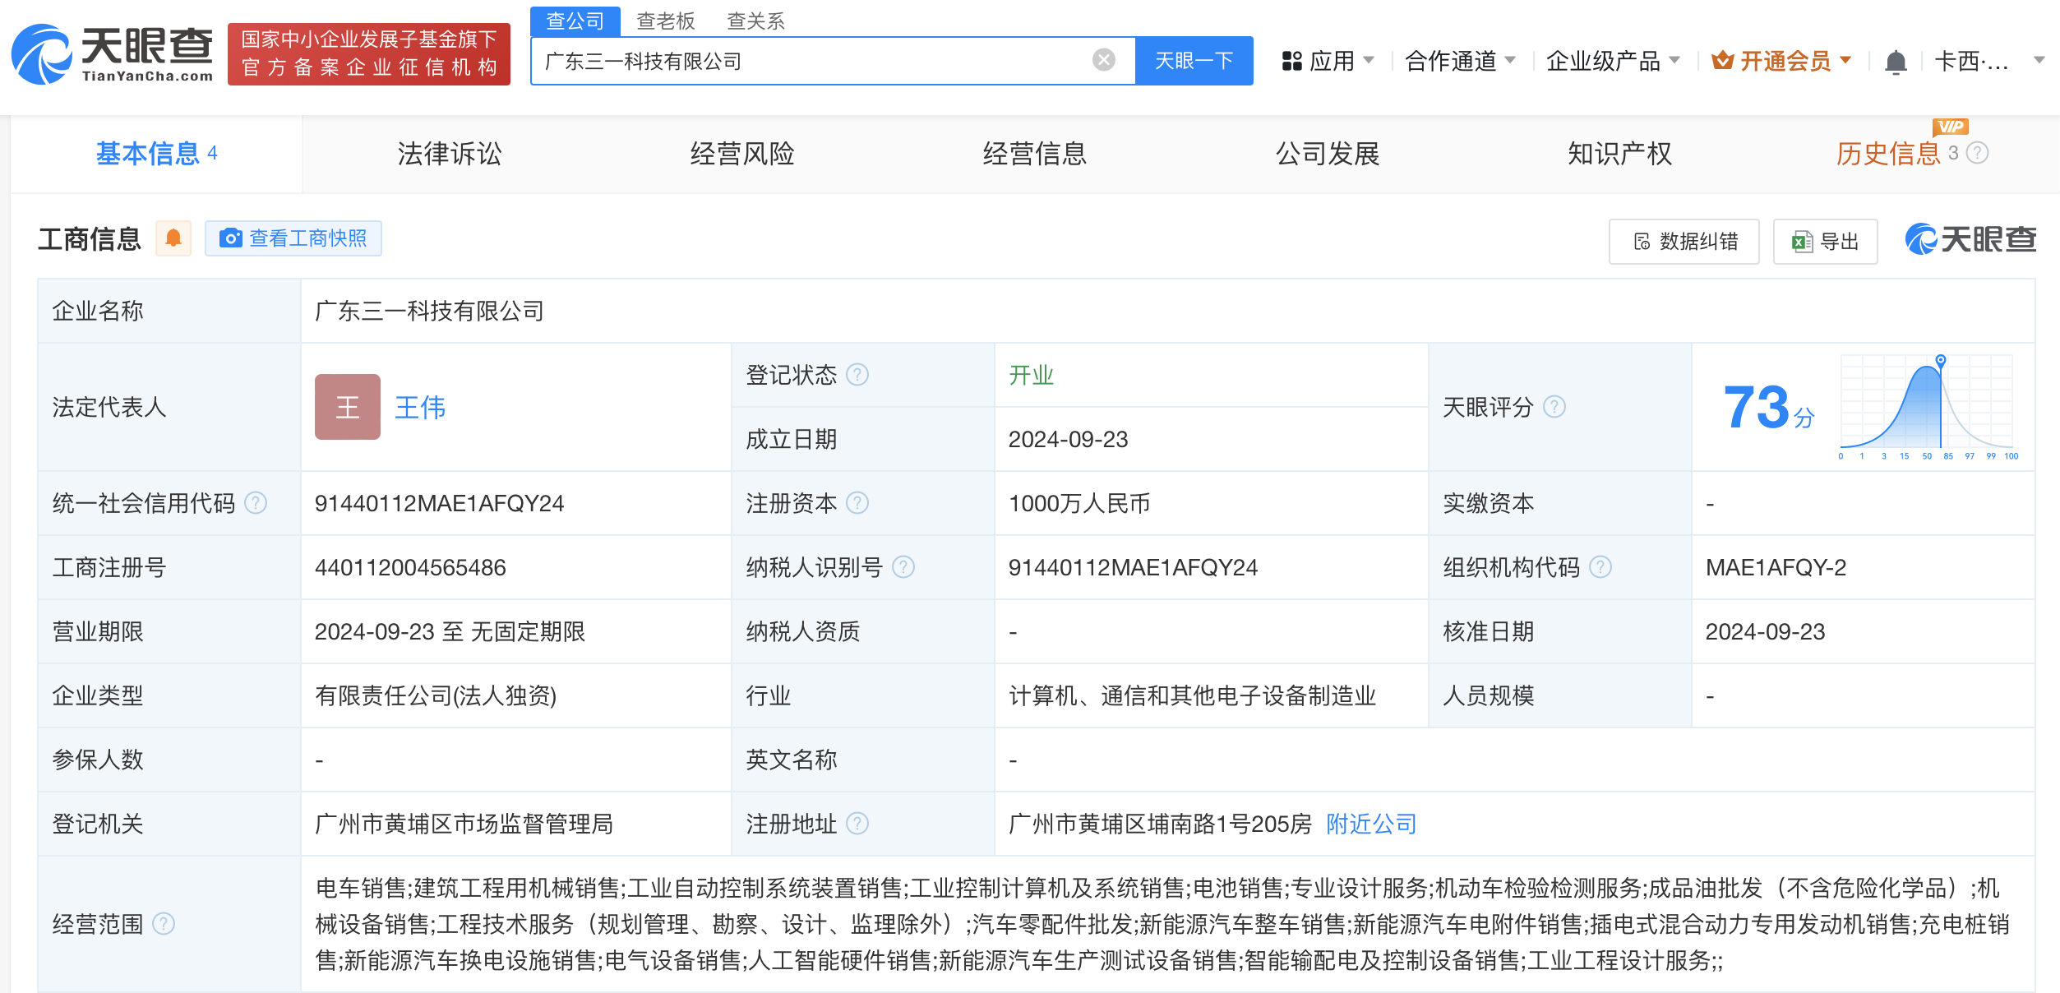The image size is (2060, 993).
Task: Expand the 应用 dropdown menu
Action: tap(1328, 61)
